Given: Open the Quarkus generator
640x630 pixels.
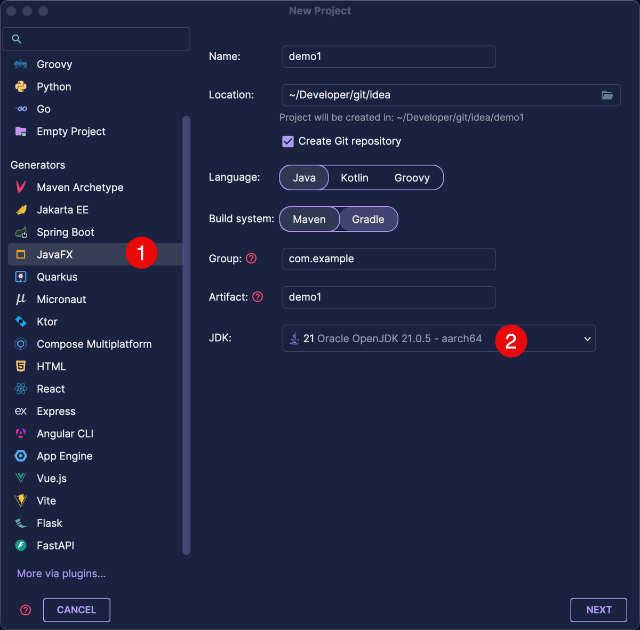Looking at the screenshot, I should pyautogui.click(x=20, y=277).
